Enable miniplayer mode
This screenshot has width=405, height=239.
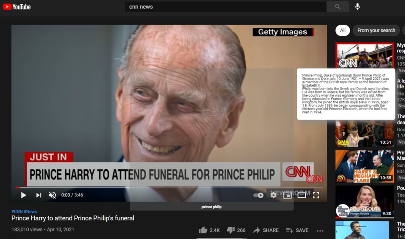(x=287, y=195)
